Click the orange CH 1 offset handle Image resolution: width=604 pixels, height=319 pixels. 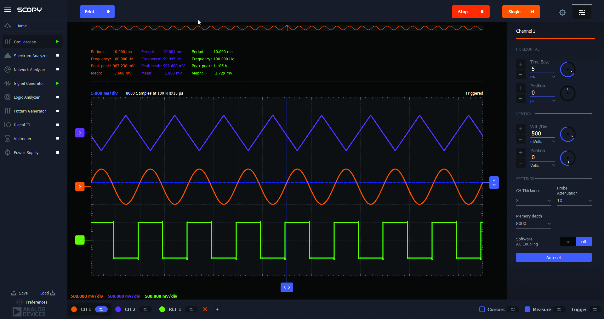pos(80,186)
